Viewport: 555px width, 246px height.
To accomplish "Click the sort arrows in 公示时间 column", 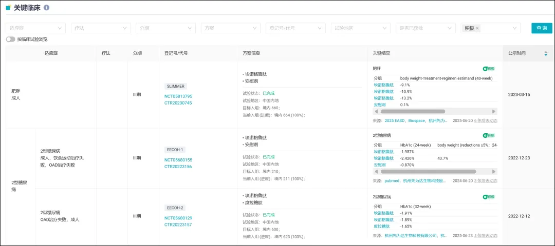I will (x=546, y=53).
